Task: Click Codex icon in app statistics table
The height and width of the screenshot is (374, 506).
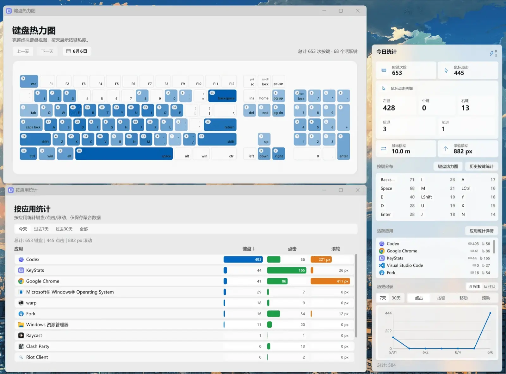Action: click(21, 259)
